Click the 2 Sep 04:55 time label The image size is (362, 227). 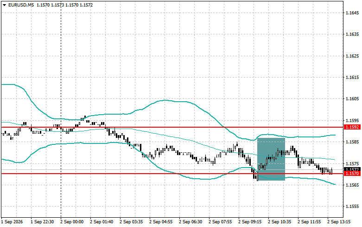tap(161, 222)
